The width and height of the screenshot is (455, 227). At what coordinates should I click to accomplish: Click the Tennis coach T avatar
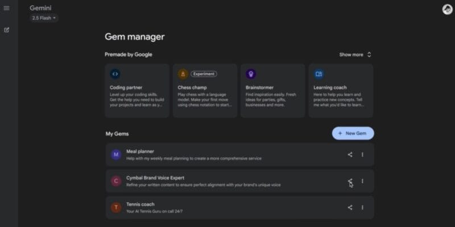coord(116,207)
